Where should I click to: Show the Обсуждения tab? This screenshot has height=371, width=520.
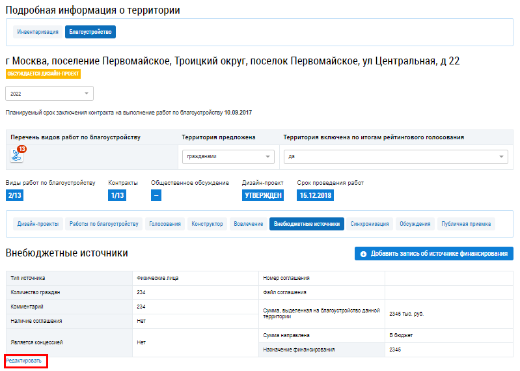pyautogui.click(x=415, y=224)
